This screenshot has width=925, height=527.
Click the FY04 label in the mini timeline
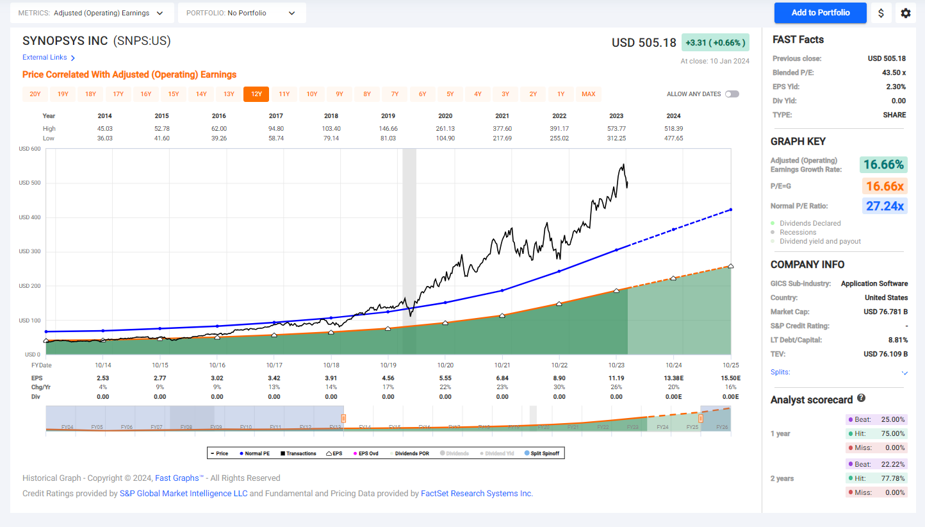pos(67,427)
